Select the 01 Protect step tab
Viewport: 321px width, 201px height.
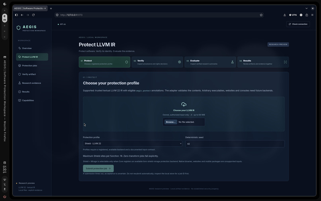pos(104,62)
